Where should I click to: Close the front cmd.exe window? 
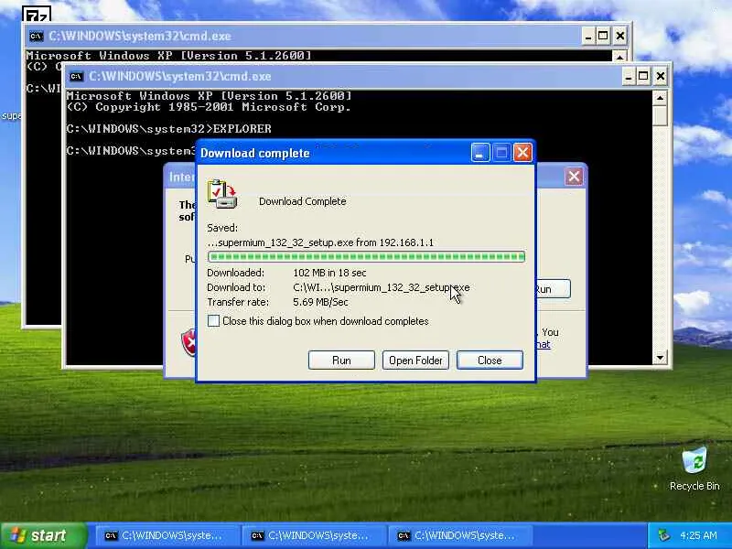click(x=661, y=76)
